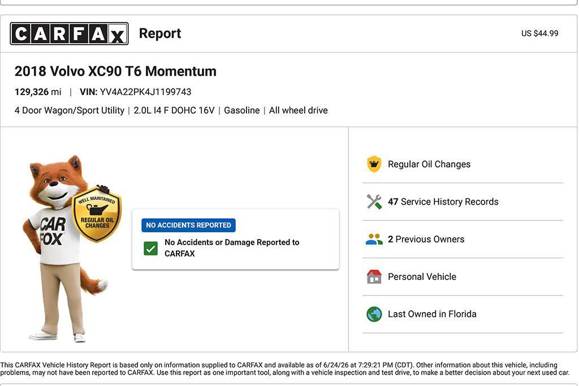Click No Accidents or Damage Reported to CARFAX text
The height and width of the screenshot is (386, 579).
232,248
